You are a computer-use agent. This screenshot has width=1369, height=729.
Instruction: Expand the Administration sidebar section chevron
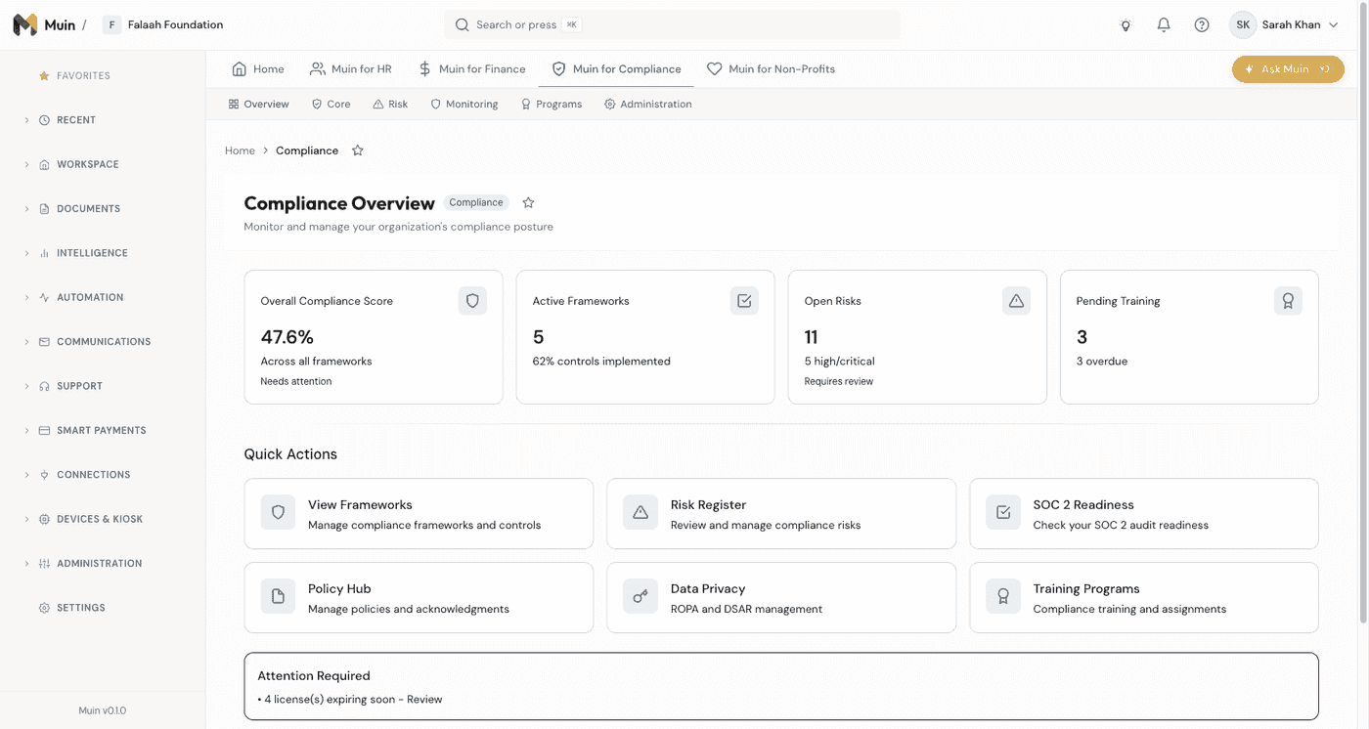(26, 564)
